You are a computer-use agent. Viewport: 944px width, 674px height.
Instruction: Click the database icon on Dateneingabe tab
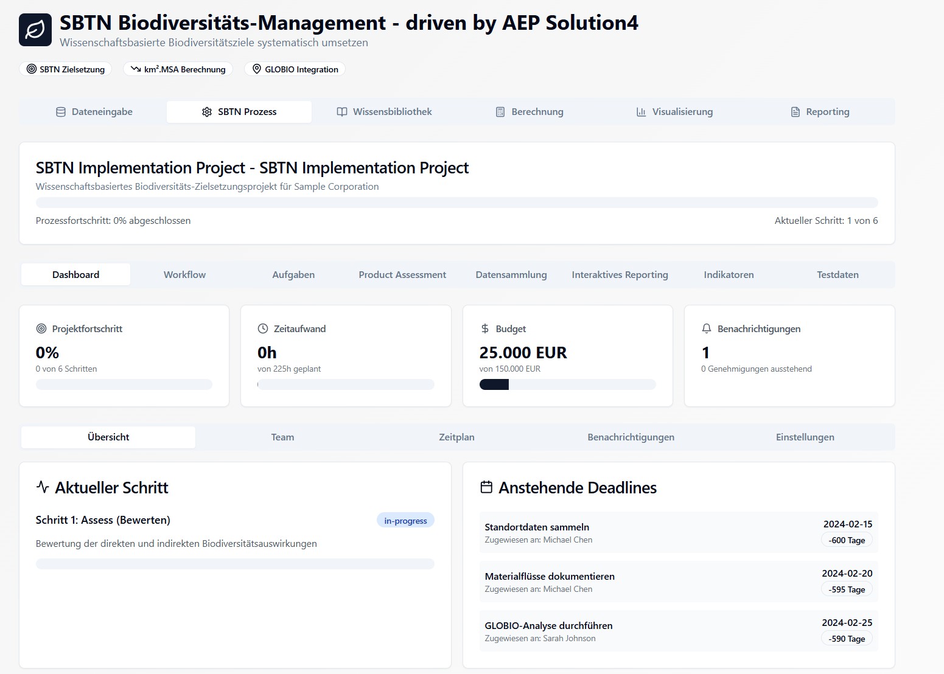coord(61,112)
